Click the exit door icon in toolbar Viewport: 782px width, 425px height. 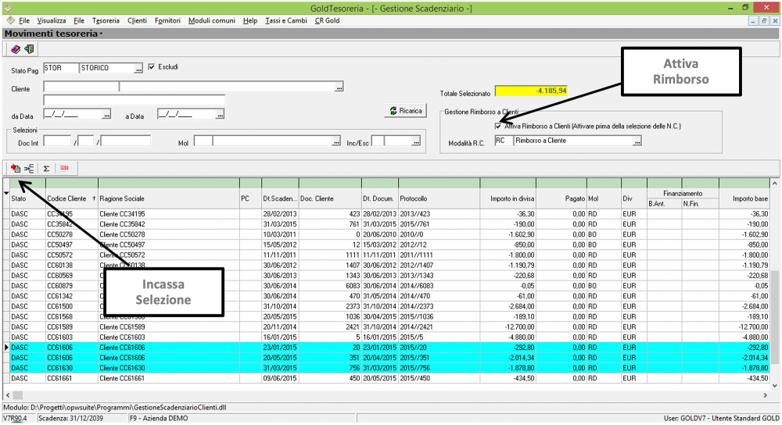pos(28,49)
